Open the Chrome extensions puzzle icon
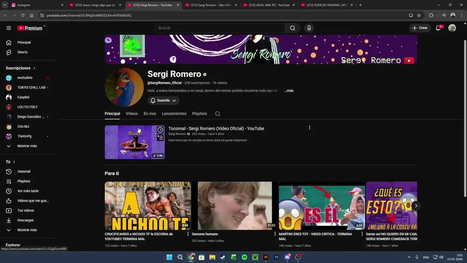Image resolution: width=467 pixels, height=263 pixels. click(431, 15)
